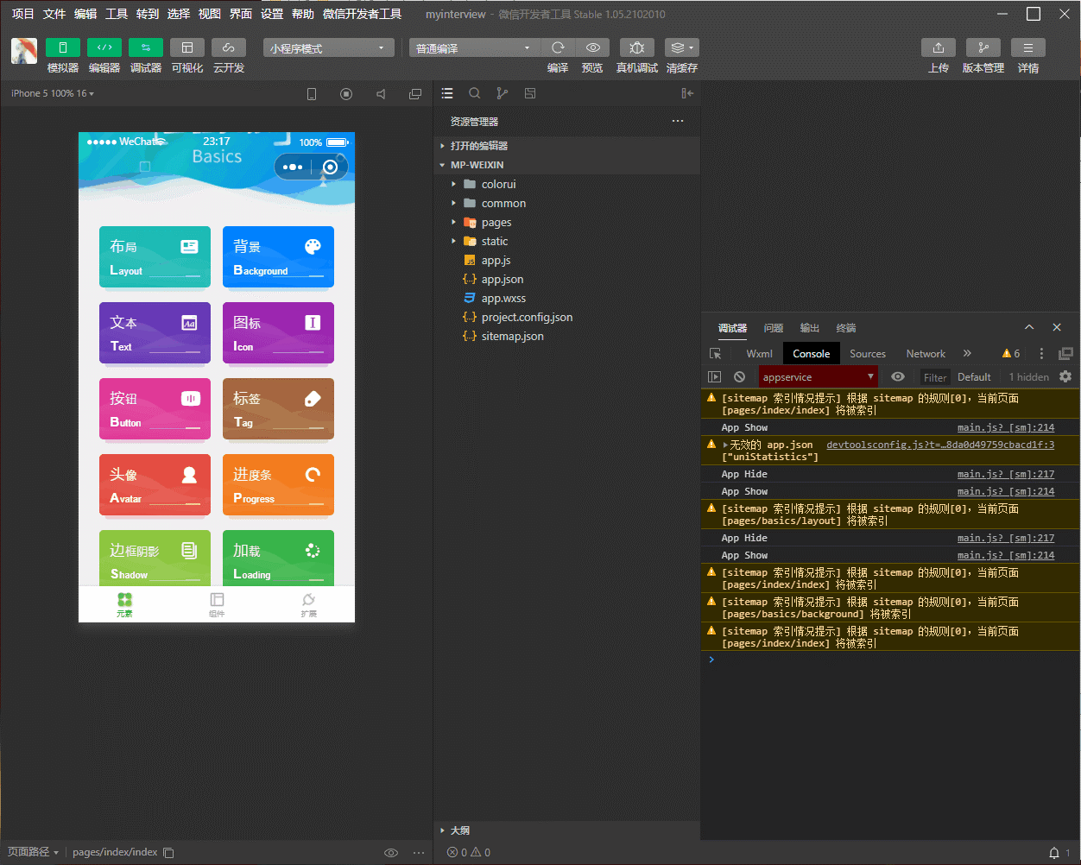Collapse the MP-WEIXIN project root
Screen dimensions: 1081x865
(566, 165)
